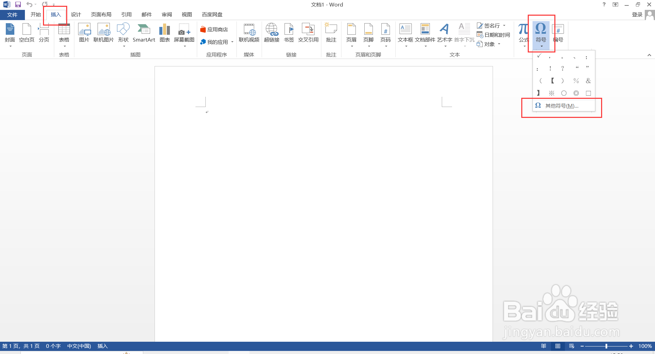Insert the ampersand & symbol
This screenshot has width=655, height=354.
pos(588,81)
